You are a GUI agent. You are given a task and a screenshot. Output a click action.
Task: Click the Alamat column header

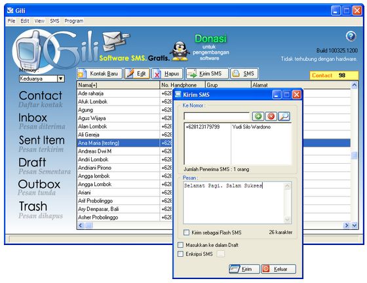[301, 85]
